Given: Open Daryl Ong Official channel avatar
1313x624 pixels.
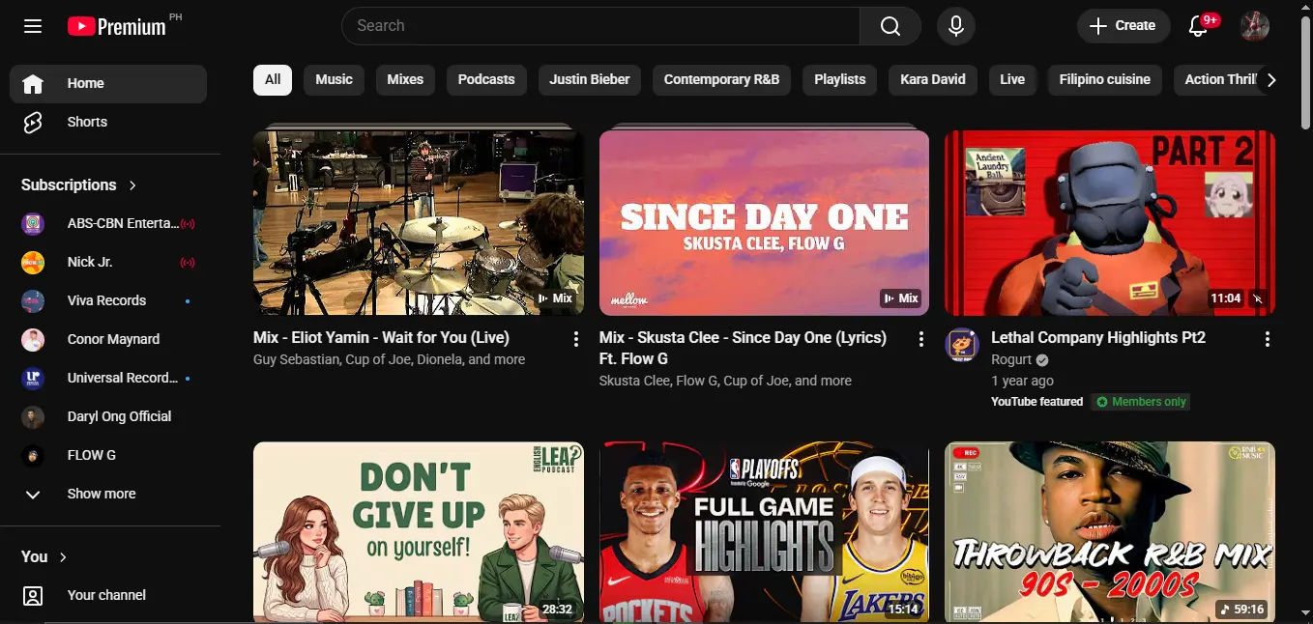Looking at the screenshot, I should pos(33,416).
